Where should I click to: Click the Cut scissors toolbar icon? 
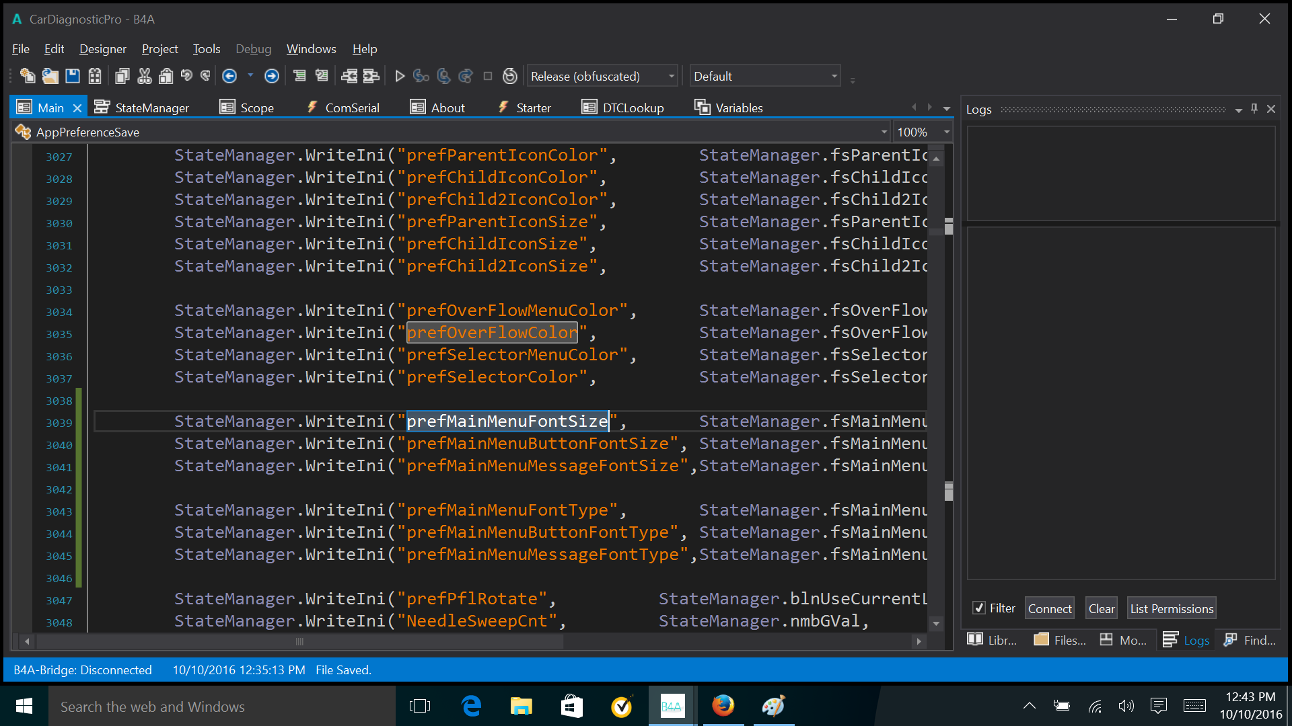144,76
